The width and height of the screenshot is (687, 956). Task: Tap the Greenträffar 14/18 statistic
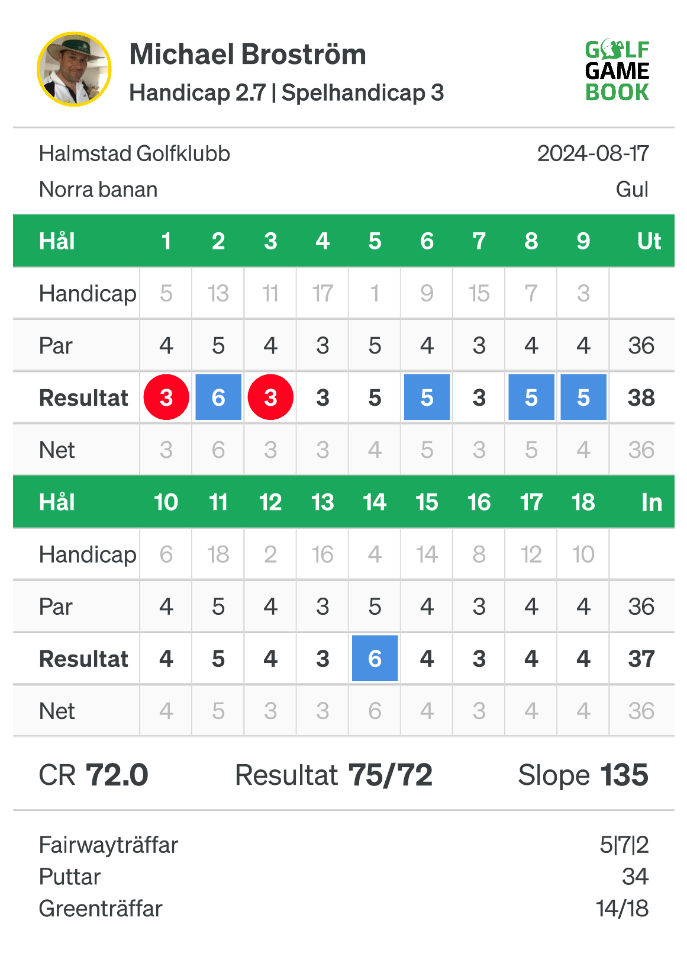(344, 909)
